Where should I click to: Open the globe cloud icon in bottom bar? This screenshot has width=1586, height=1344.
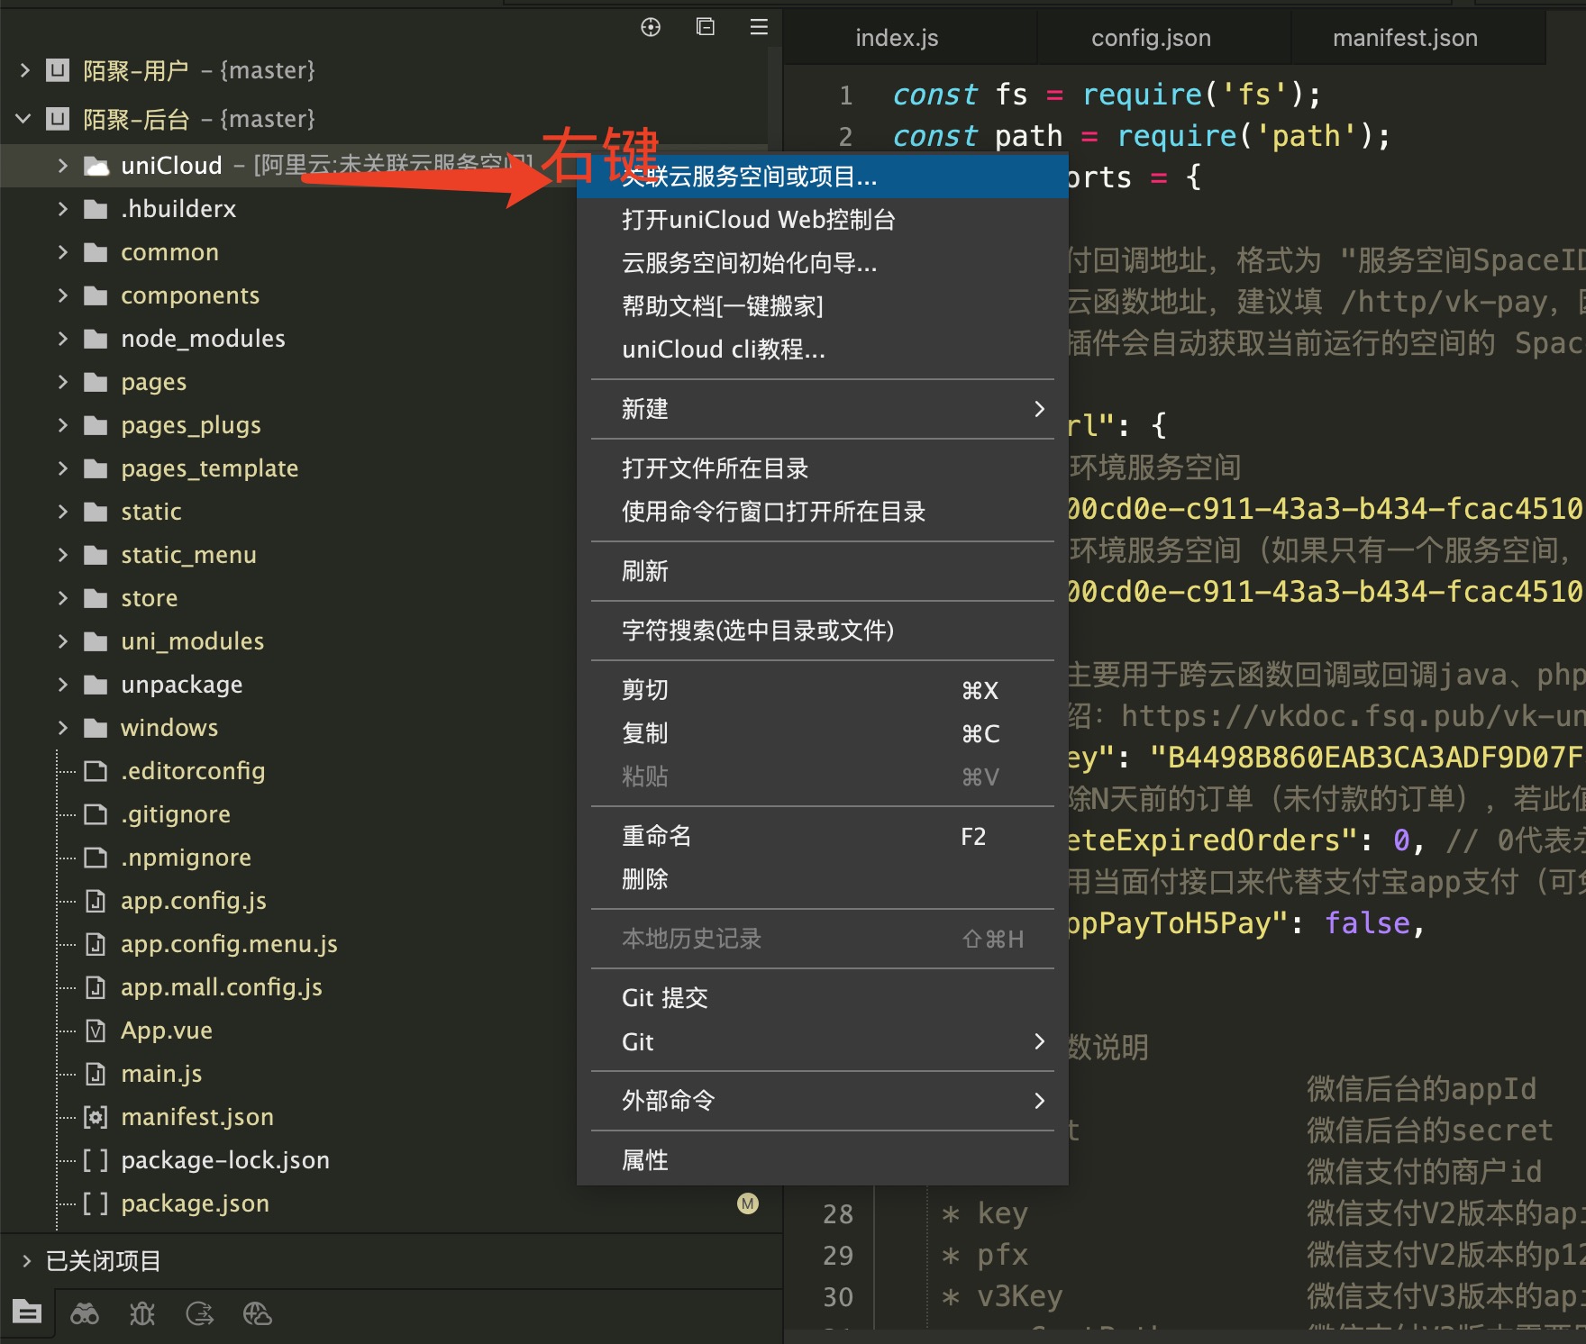click(257, 1314)
